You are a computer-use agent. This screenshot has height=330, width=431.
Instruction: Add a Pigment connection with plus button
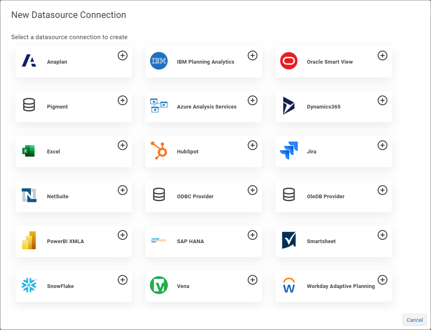coord(123,100)
